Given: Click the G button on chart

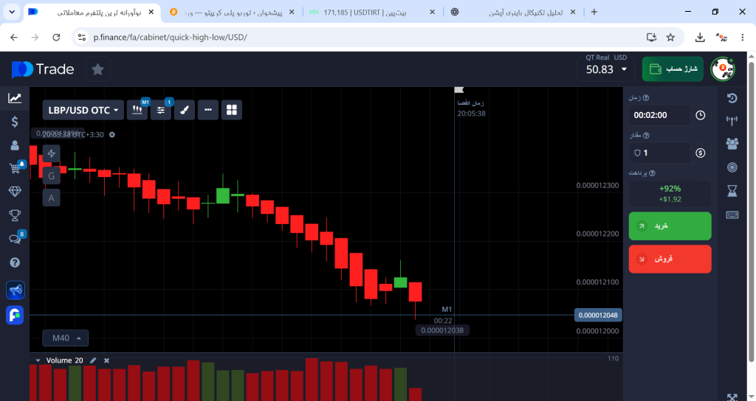Looking at the screenshot, I should [51, 175].
